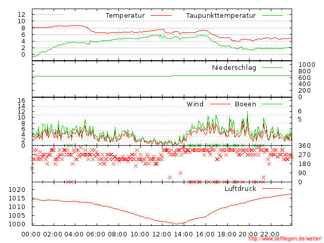The image size is (324, 243).
Task: Click the 14 wind speed axis label
Action: [21, 106]
